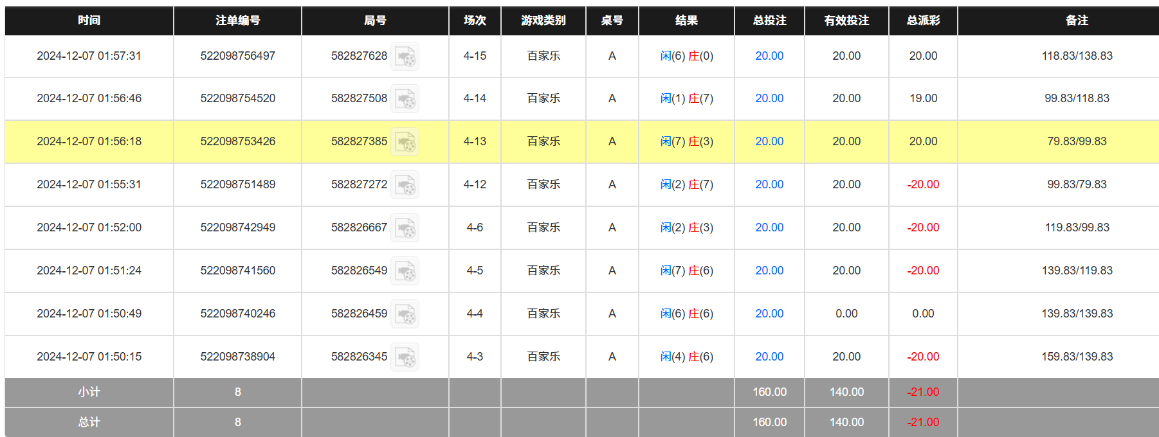Click the blue 20.00 bet at 01:57:31
The height and width of the screenshot is (437, 1159).
[x=769, y=56]
